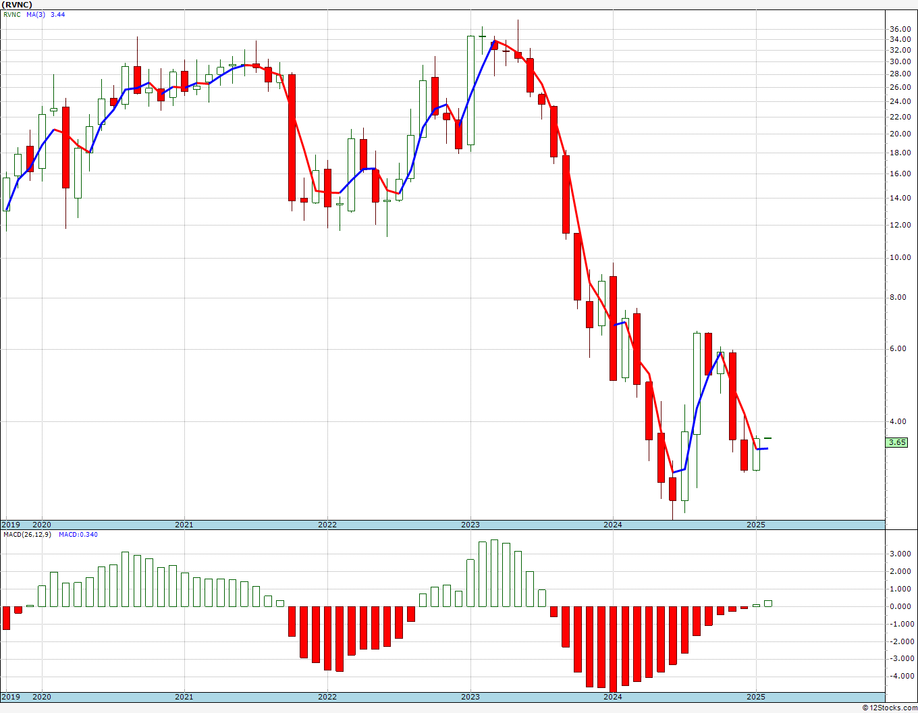Click the MACD(26,12,9) indicator label
This screenshot has width=918, height=713.
click(26, 534)
